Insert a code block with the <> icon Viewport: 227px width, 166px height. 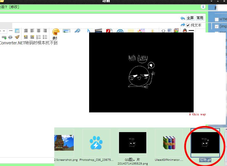[x=163, y=31]
